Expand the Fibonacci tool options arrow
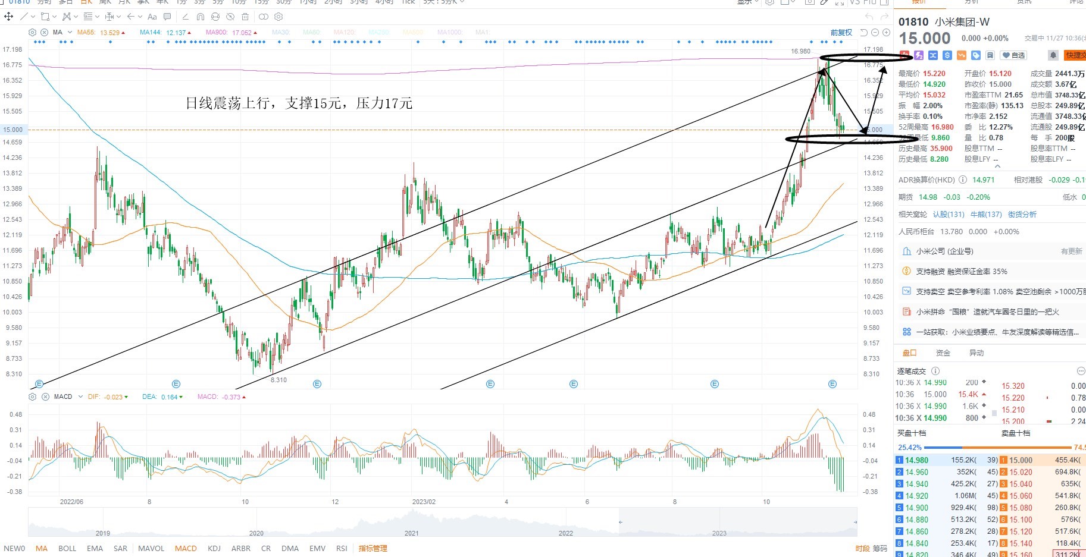Viewport: 1086px width, 557px height. (97, 17)
